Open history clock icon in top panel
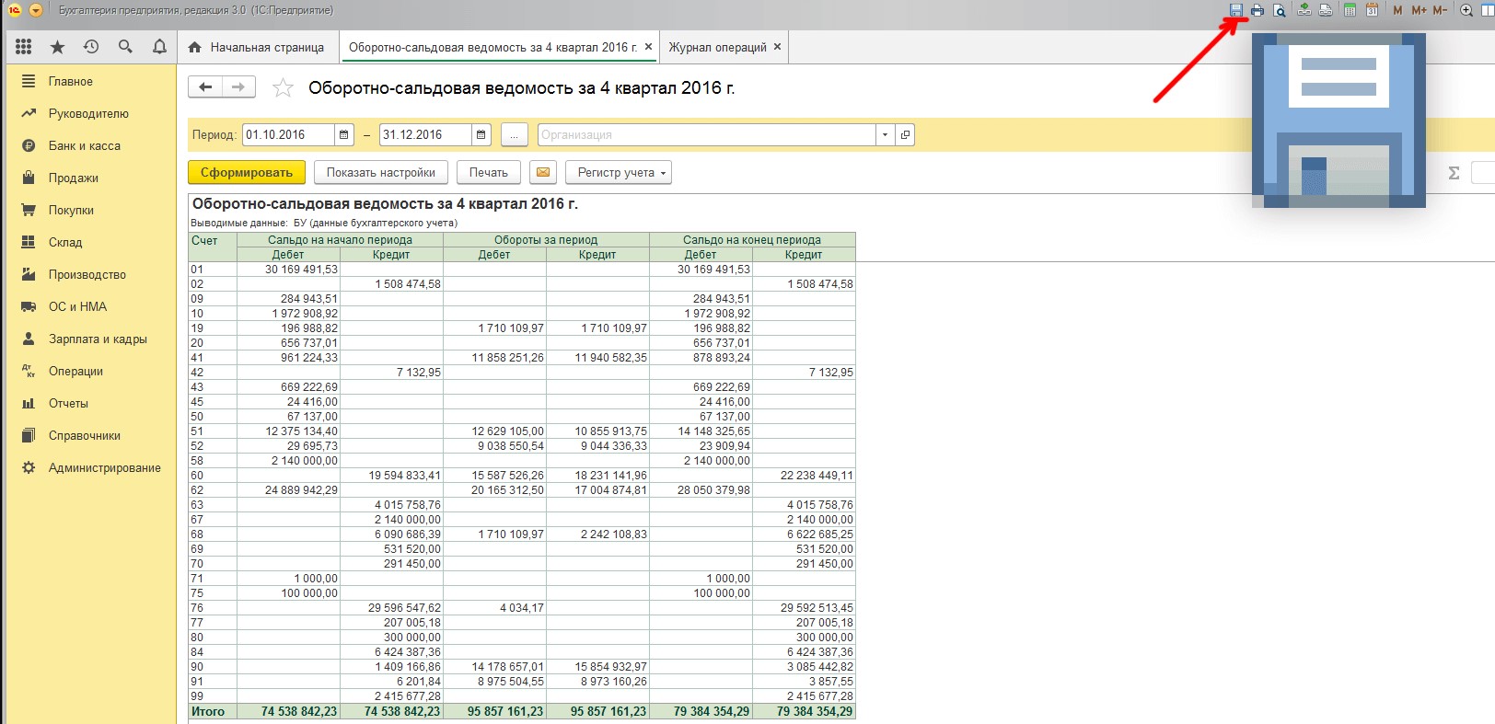Screen dimensions: 1495x724 tap(91, 47)
